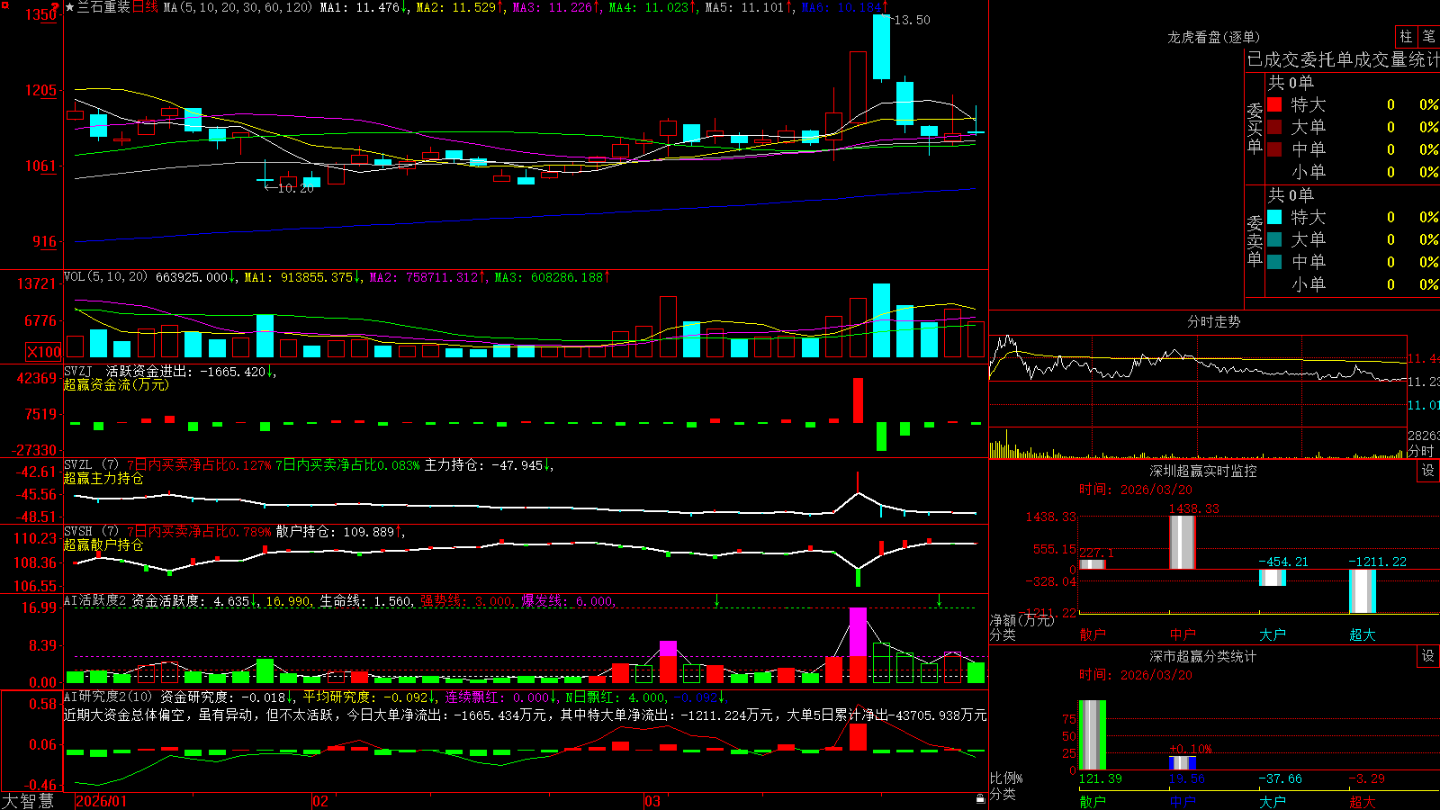Click the AI活跃度2 indicator name
1440x810 pixels.
[94, 600]
